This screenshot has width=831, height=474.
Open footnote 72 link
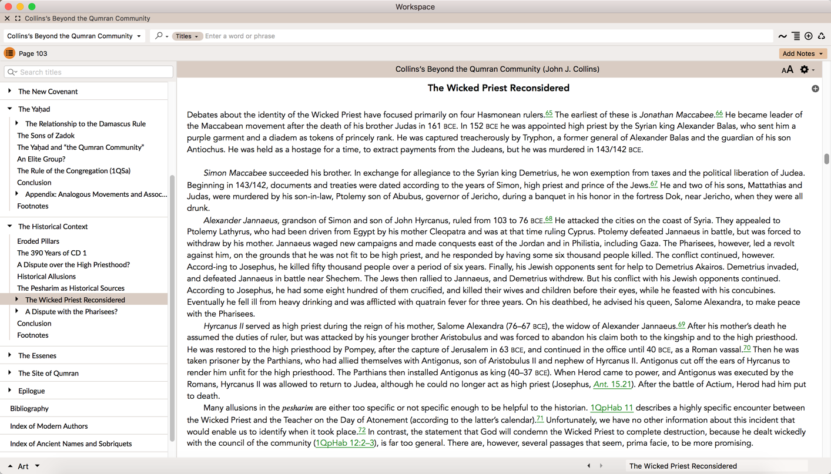click(x=362, y=431)
